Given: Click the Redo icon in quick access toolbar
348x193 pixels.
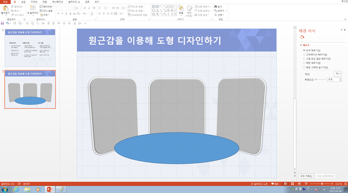Looking at the screenshot, I should point(15,23).
